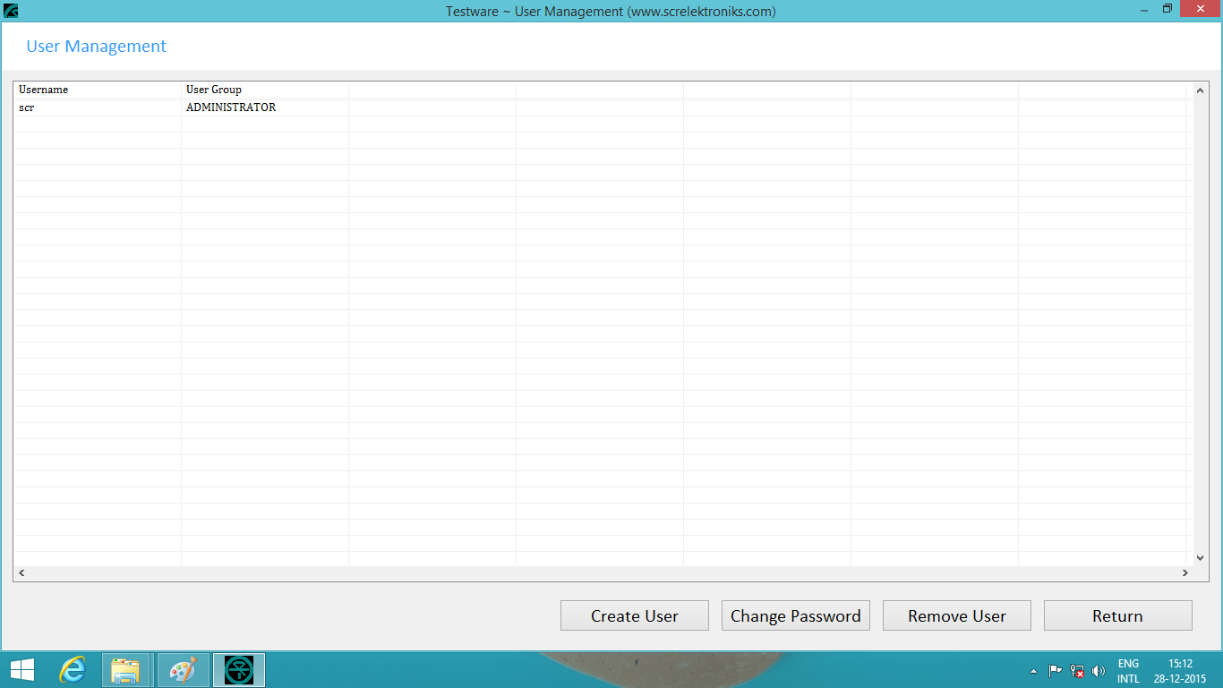Click the Testware title bar app icon
The width and height of the screenshot is (1223, 688).
(11, 11)
